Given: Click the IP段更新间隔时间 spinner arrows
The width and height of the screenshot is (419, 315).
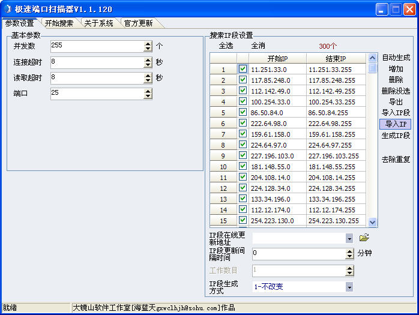Looking at the screenshot, I should coord(349,254).
